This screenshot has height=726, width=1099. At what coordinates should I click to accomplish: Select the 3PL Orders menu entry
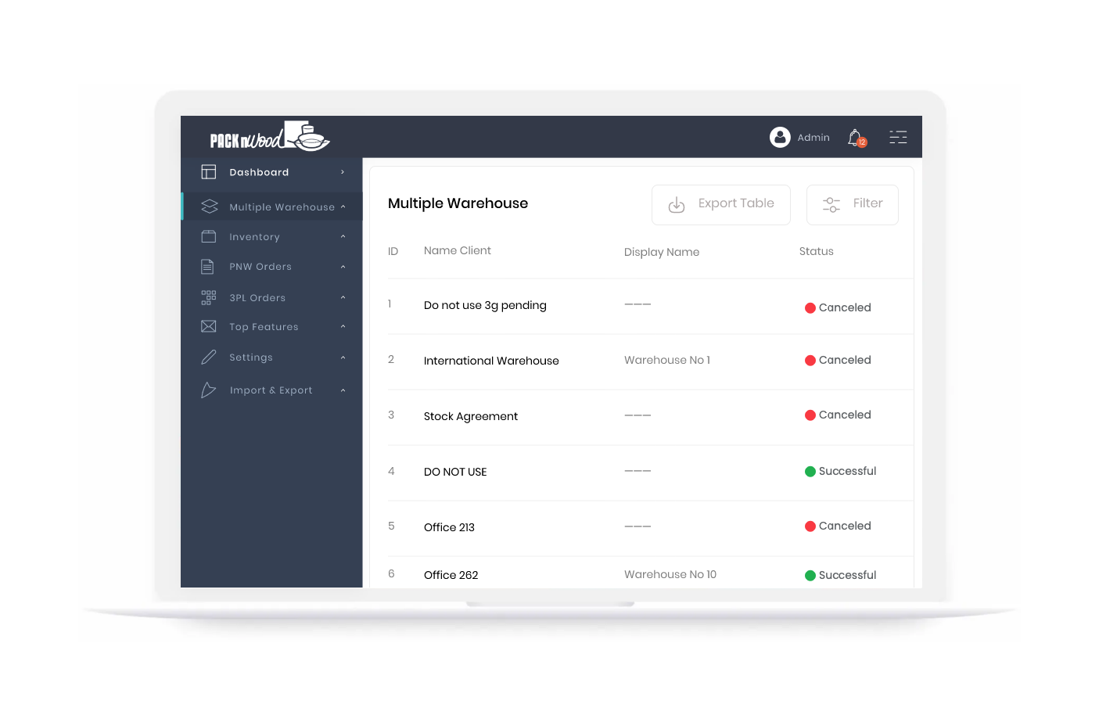[257, 297]
